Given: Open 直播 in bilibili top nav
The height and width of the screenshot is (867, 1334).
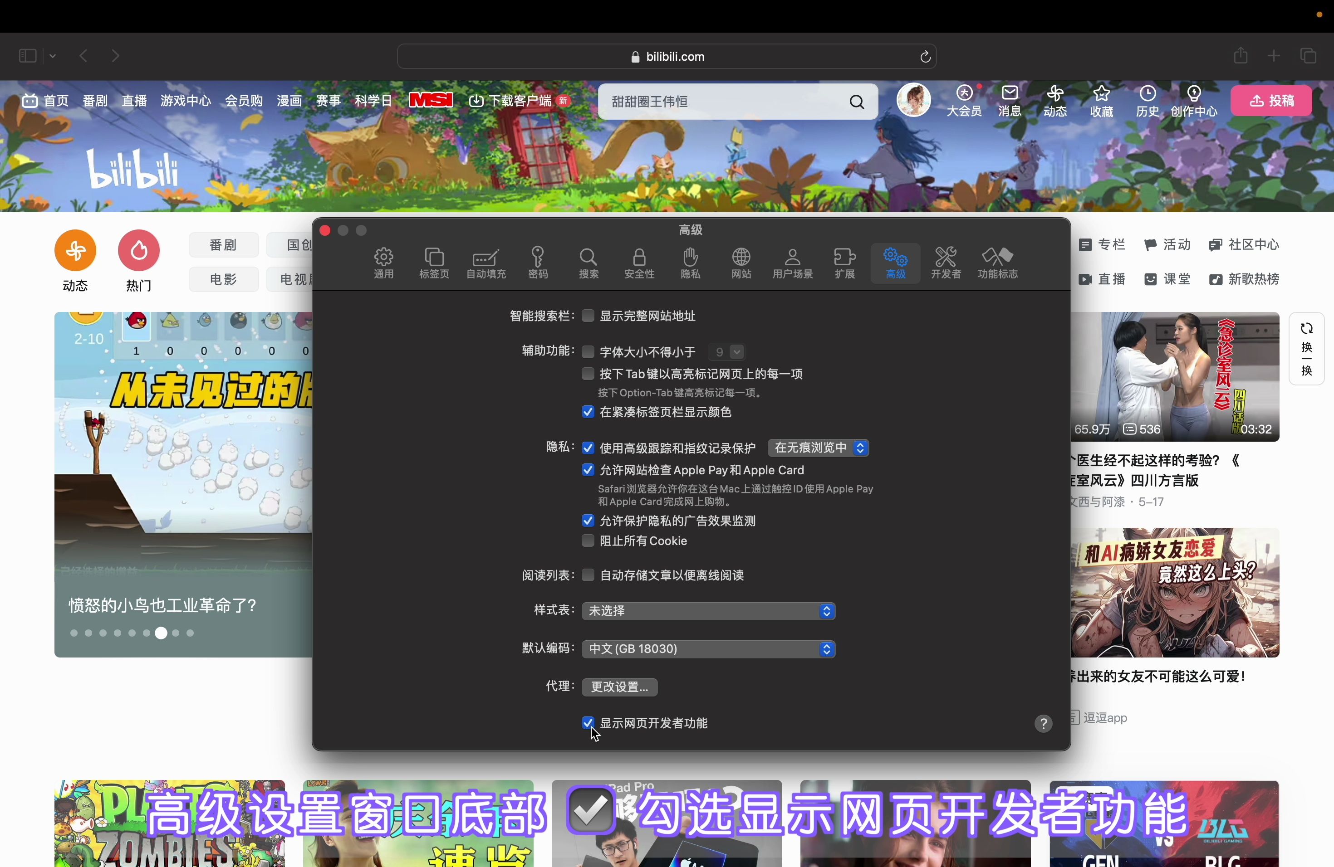Looking at the screenshot, I should click(x=134, y=101).
